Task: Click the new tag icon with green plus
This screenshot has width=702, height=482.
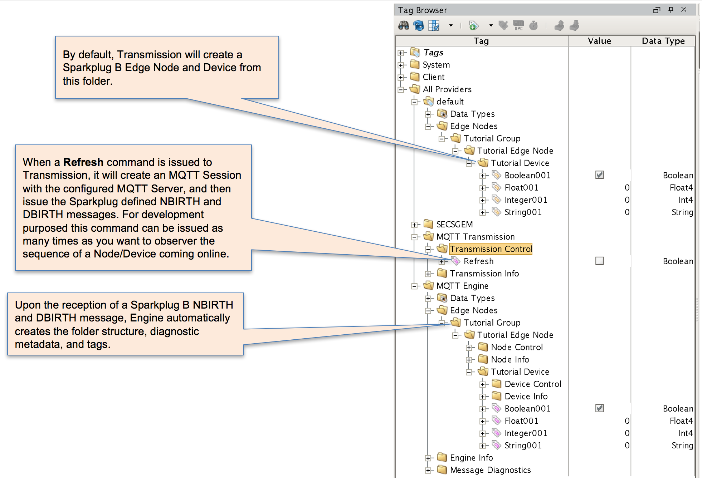Action: 473,25
